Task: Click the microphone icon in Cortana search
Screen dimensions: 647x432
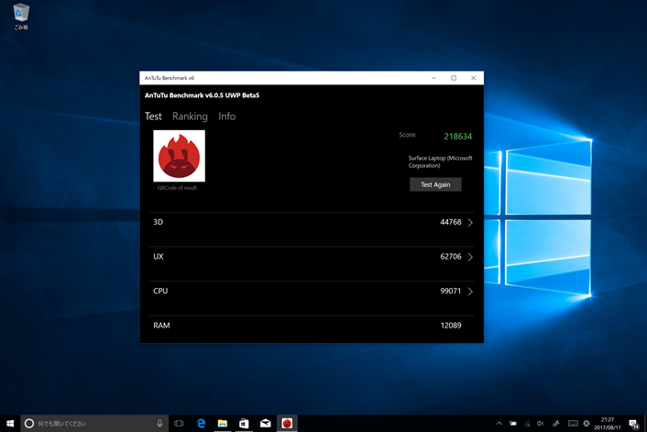Action: coord(159,424)
